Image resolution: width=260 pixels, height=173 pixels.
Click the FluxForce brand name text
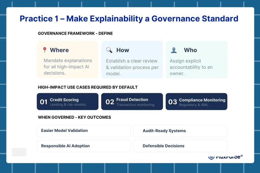228,157
